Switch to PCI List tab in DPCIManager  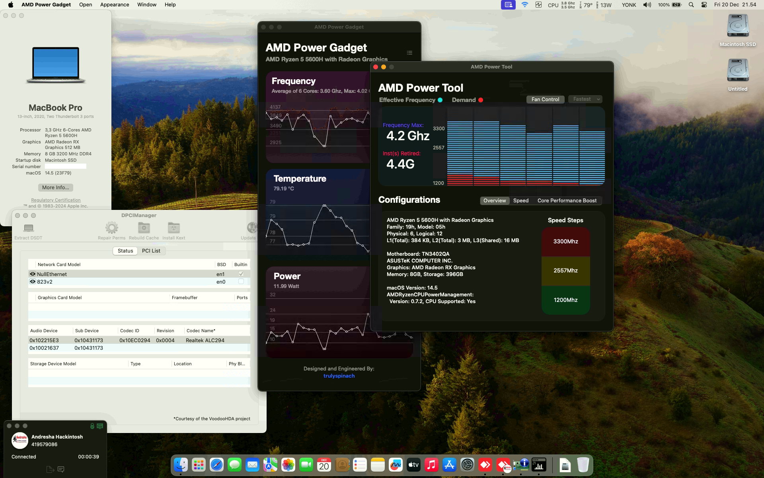(x=151, y=251)
